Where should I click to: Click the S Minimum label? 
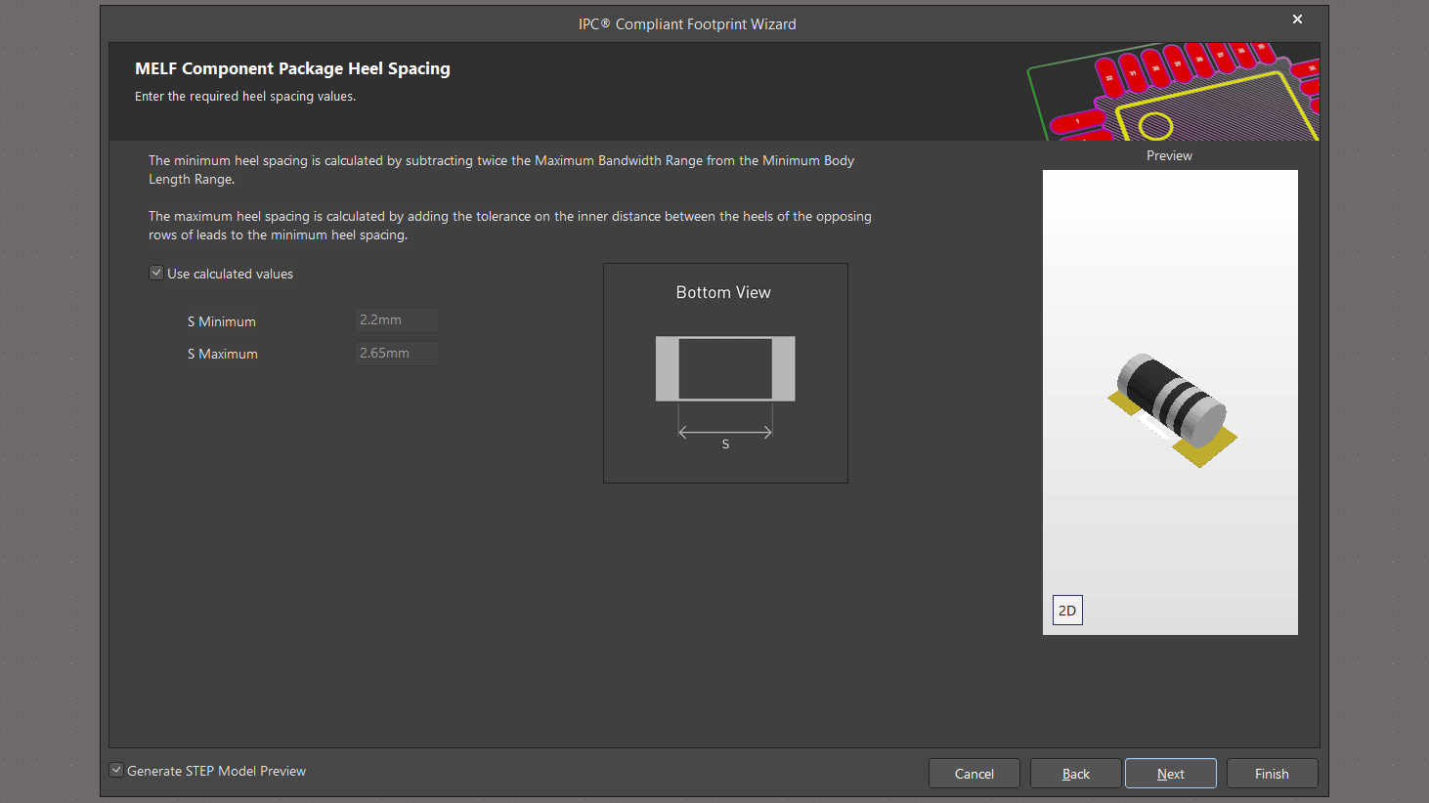coord(222,321)
